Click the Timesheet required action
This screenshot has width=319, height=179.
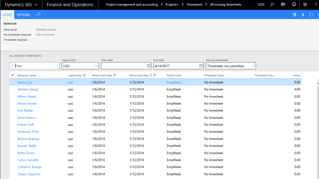[x=15, y=40]
